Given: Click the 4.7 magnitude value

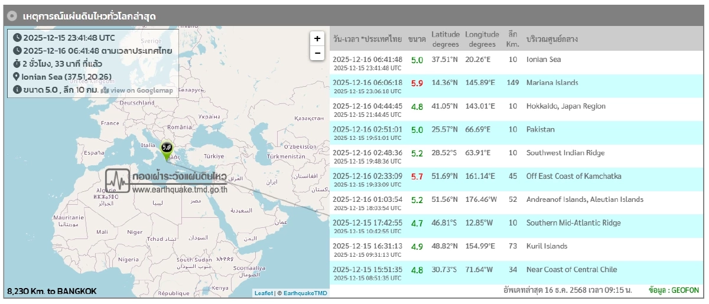Looking at the screenshot, I should [x=417, y=223].
